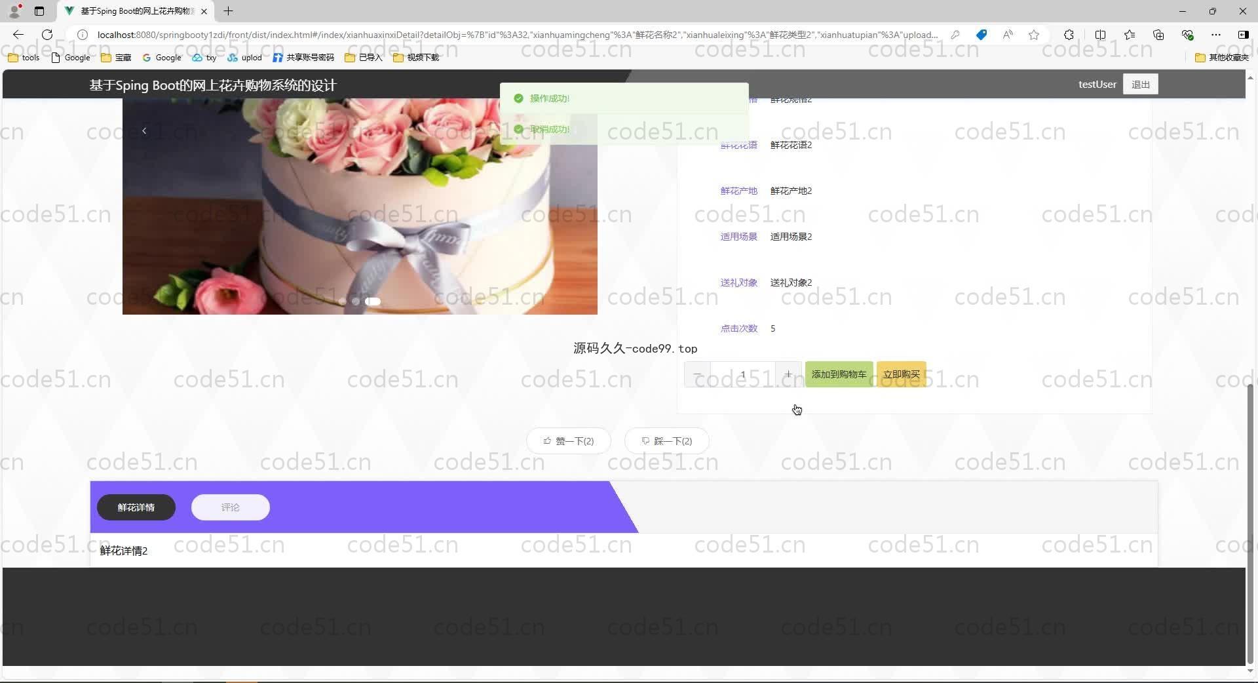Select the active carousel indicator pill
The image size is (1258, 683).
(x=373, y=302)
